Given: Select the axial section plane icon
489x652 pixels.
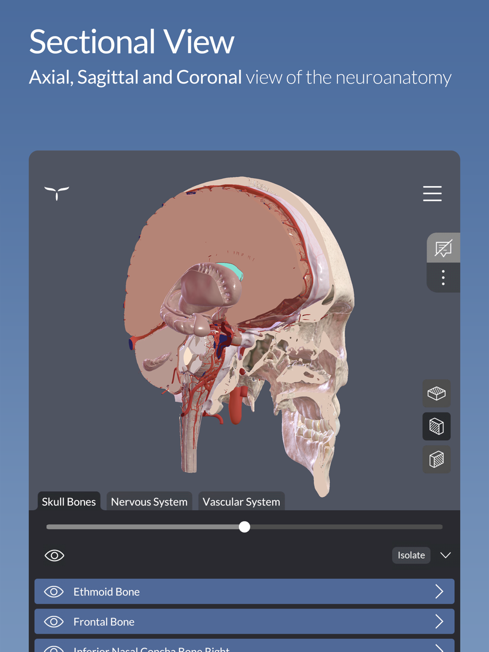Looking at the screenshot, I should 437,393.
